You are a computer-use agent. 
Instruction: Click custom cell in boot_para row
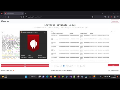pyautogui.click(x=81, y=36)
